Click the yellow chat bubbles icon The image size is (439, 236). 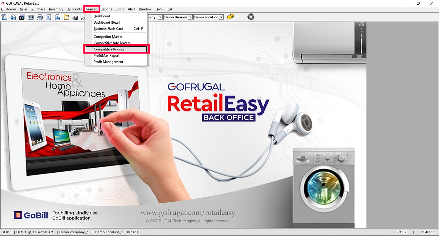[230, 17]
